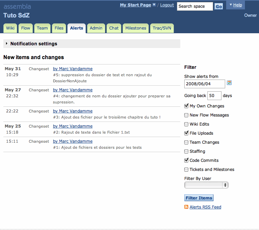
Task: Log out via the Logout link
Action: 167,5
